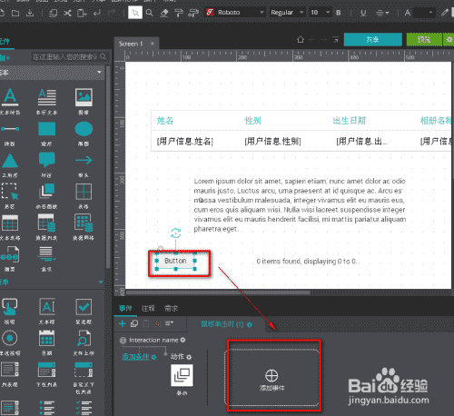This screenshot has width=454, height=416.
Task: Click the red delete event icon
Action: point(158,324)
